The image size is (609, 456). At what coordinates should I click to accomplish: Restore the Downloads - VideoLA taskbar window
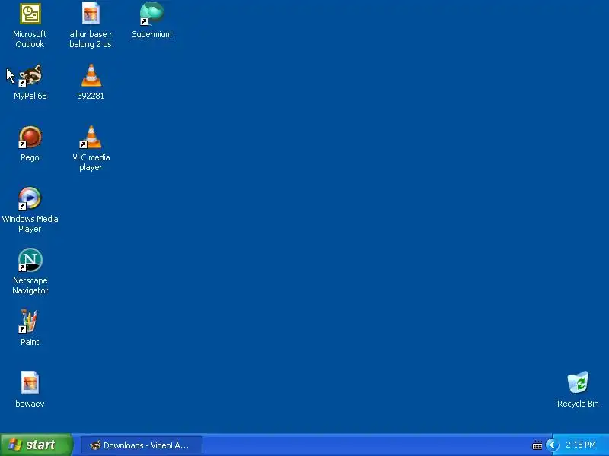142,445
